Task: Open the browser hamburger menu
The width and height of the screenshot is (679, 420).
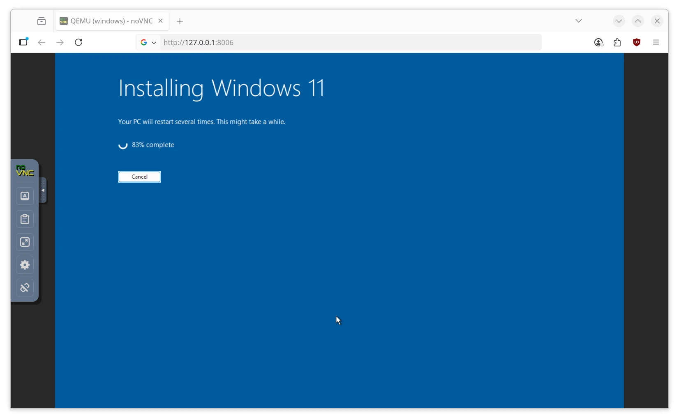Action: coord(656,42)
